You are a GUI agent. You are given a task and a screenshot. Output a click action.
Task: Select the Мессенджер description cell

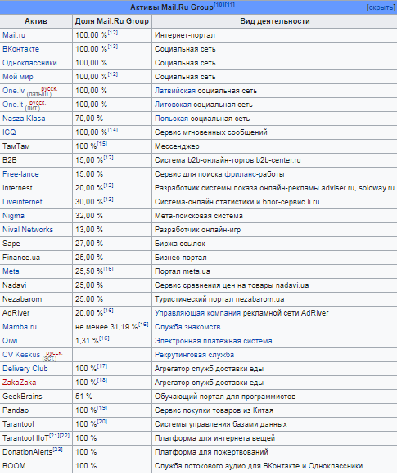[275, 146]
